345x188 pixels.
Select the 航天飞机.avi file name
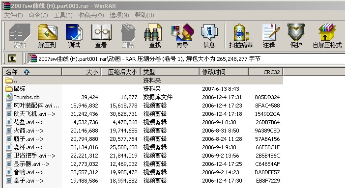coord(34,114)
